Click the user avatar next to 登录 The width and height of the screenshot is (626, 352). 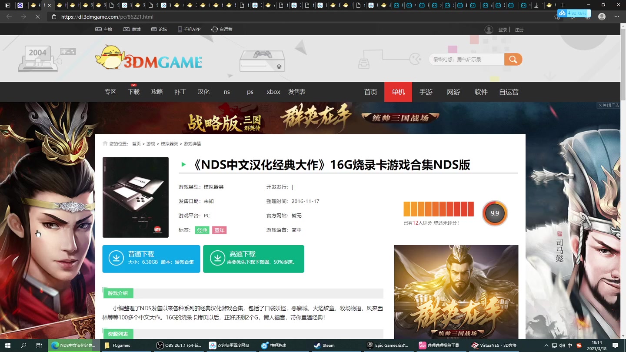pyautogui.click(x=489, y=30)
